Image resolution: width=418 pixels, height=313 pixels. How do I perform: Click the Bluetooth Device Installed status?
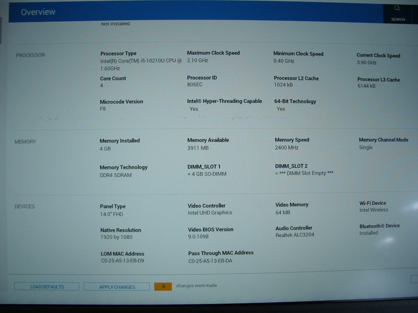click(x=368, y=233)
